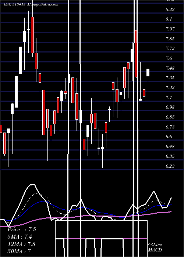
Task: Select the 12MA : 7.3 readout
Action: (x=21, y=244)
